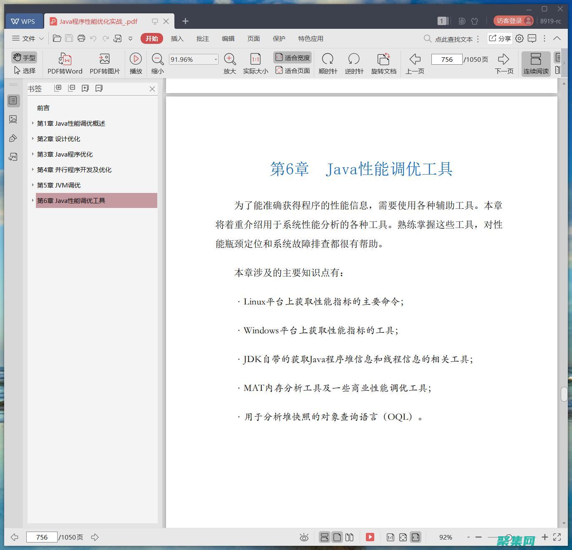The image size is (572, 550).
Task: Open the PDF转Word conversion tool
Action: (64, 63)
